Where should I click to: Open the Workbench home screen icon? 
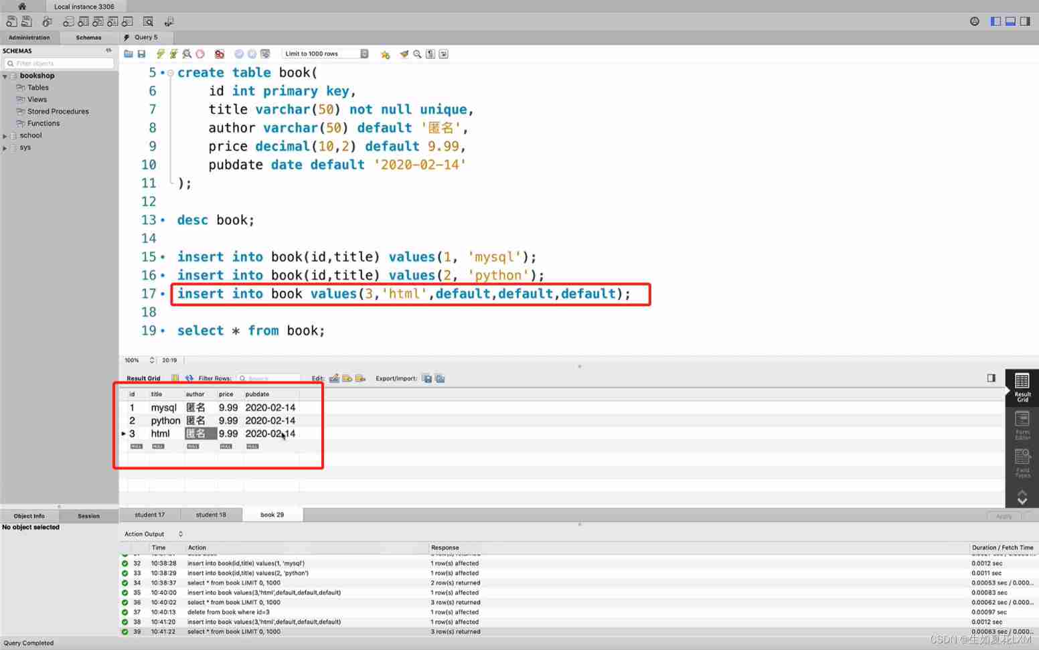pyautogui.click(x=22, y=6)
